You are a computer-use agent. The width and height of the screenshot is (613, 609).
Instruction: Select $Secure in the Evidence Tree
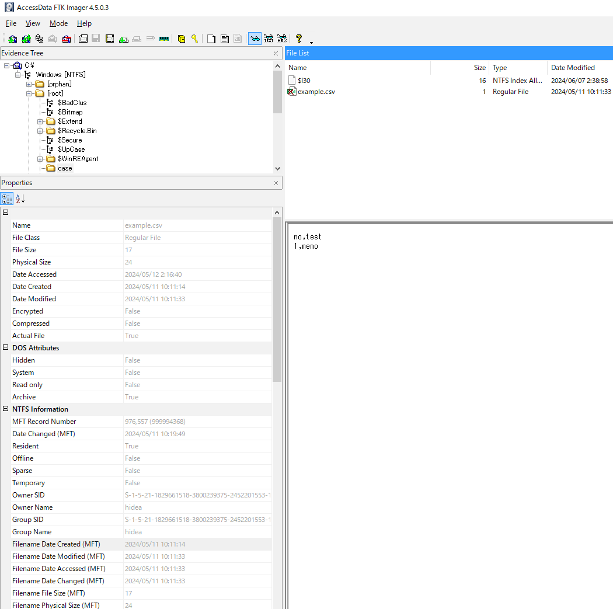[x=69, y=140]
